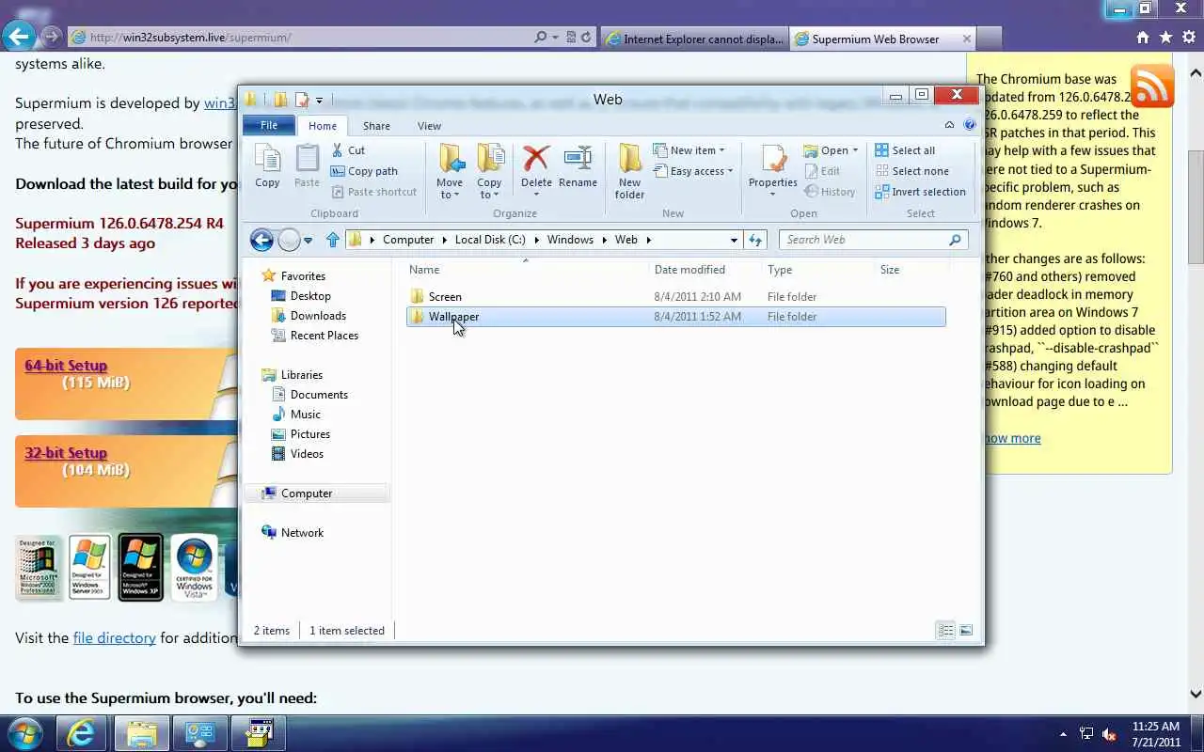The height and width of the screenshot is (752, 1204).
Task: Open Internet Explorer tools gear icon
Action: [1190, 38]
